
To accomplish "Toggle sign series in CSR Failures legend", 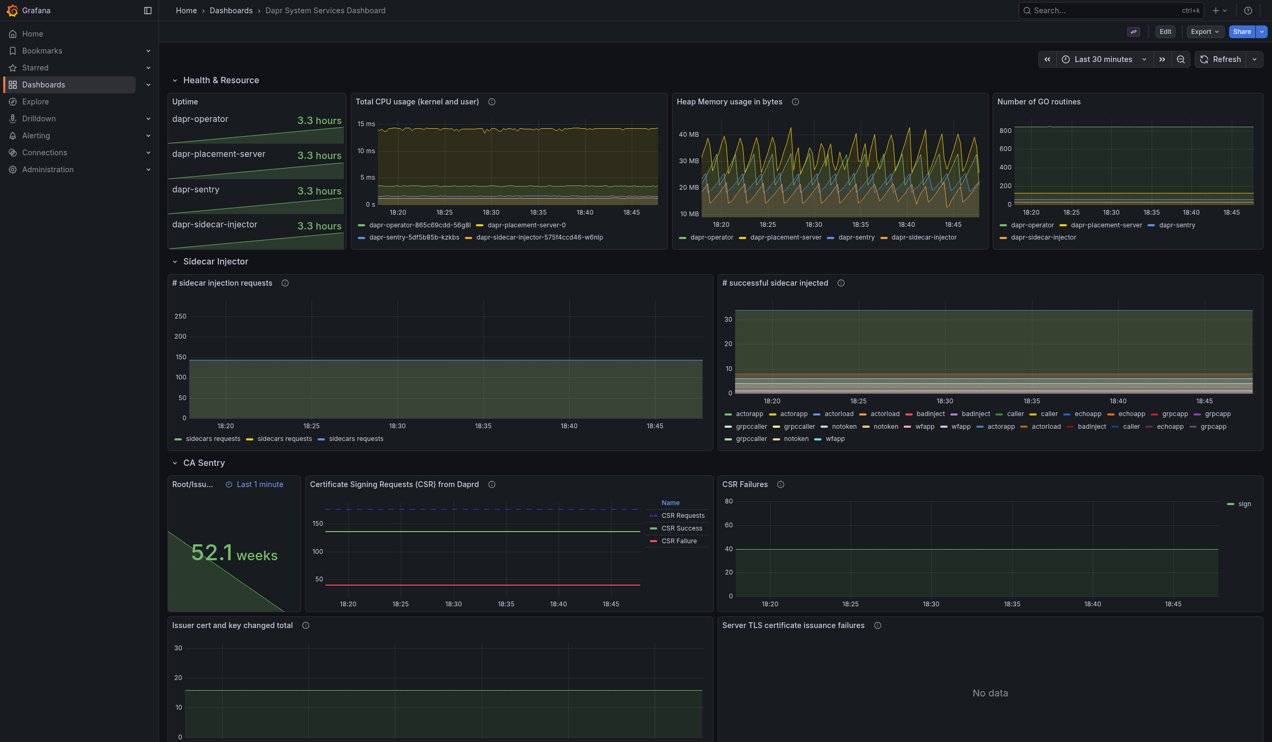I will 1244,504.
